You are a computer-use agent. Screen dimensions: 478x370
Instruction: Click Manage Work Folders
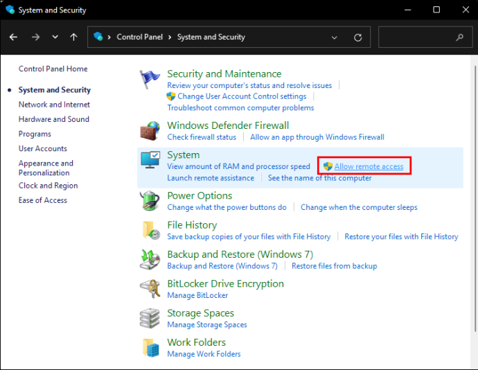(204, 354)
